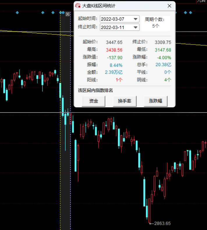Click the 总手 value 20.38亿
The width and height of the screenshot is (207, 230).
click(x=163, y=65)
